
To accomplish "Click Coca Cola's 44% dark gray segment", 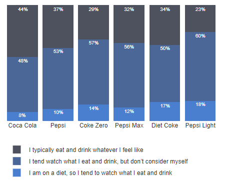I will point(22,31).
